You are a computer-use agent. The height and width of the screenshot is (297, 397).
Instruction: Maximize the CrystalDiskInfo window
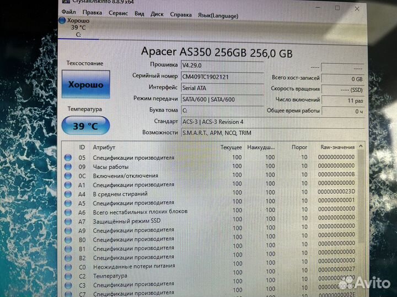[337, 8]
